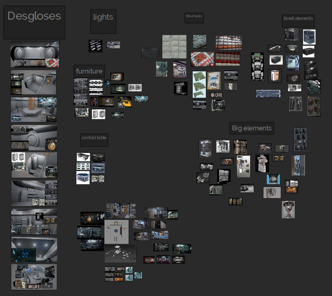
Task: Select the gray floor plan with blue circle
Action: (x=116, y=232)
